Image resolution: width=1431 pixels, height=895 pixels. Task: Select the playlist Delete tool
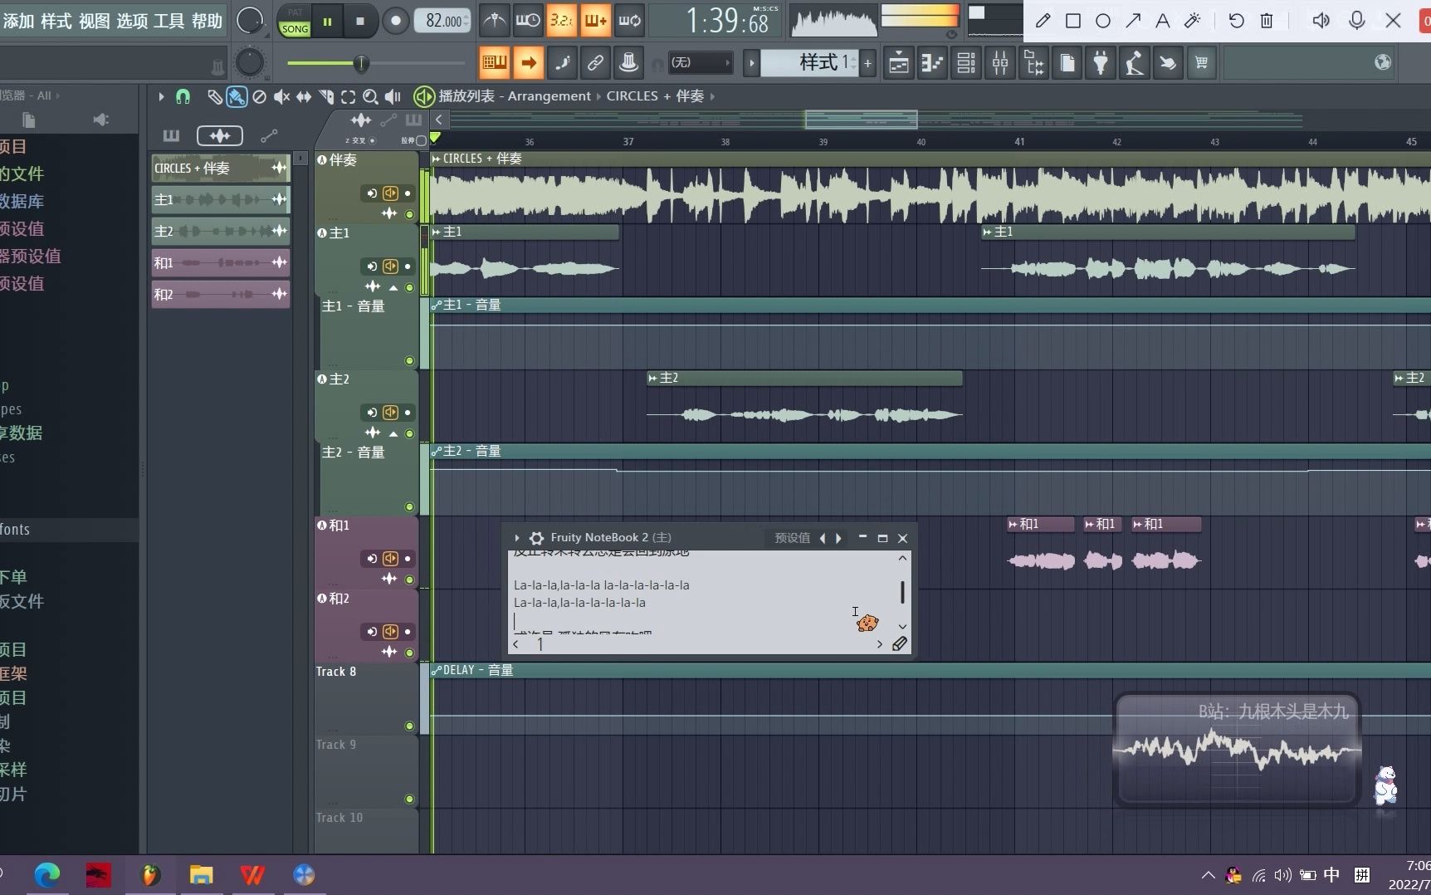click(x=259, y=97)
